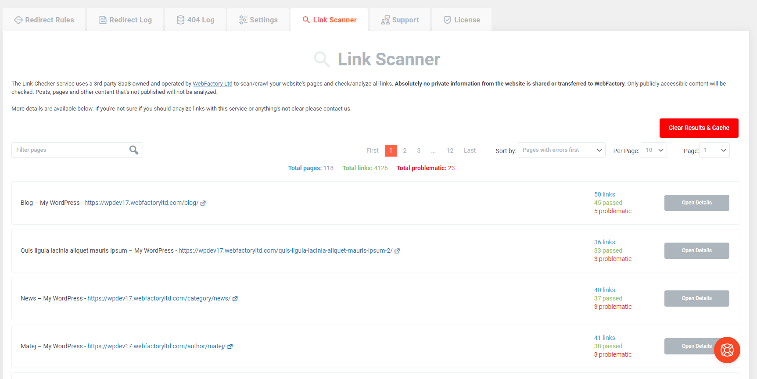
Task: Click external link icon beside Blog URL
Action: coord(203,203)
